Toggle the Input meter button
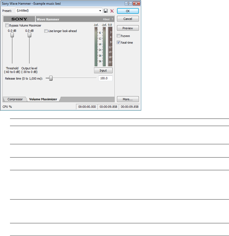 [103, 70]
